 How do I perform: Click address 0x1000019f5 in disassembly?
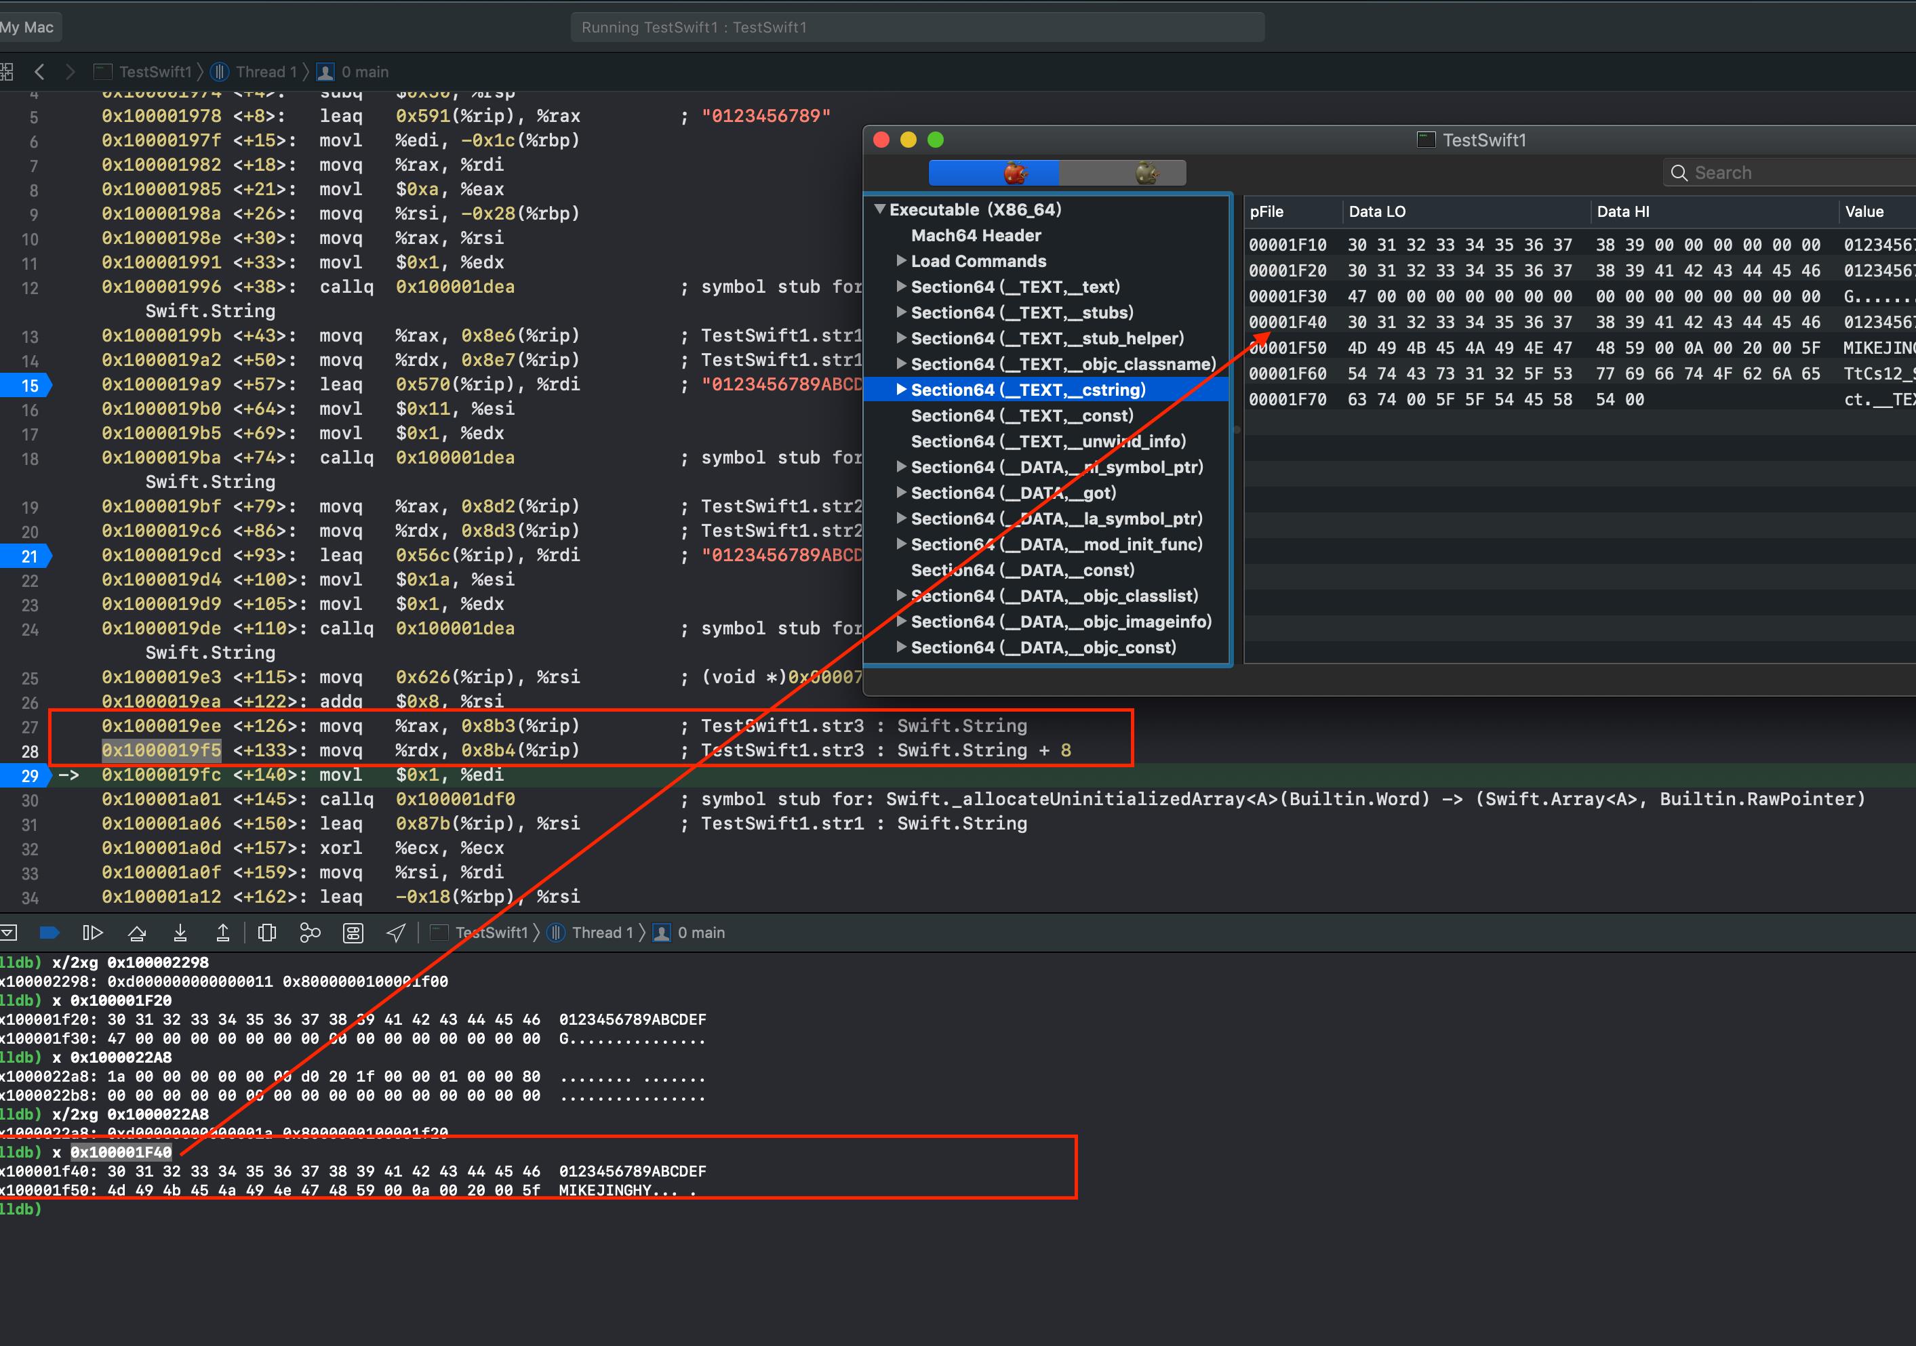162,750
